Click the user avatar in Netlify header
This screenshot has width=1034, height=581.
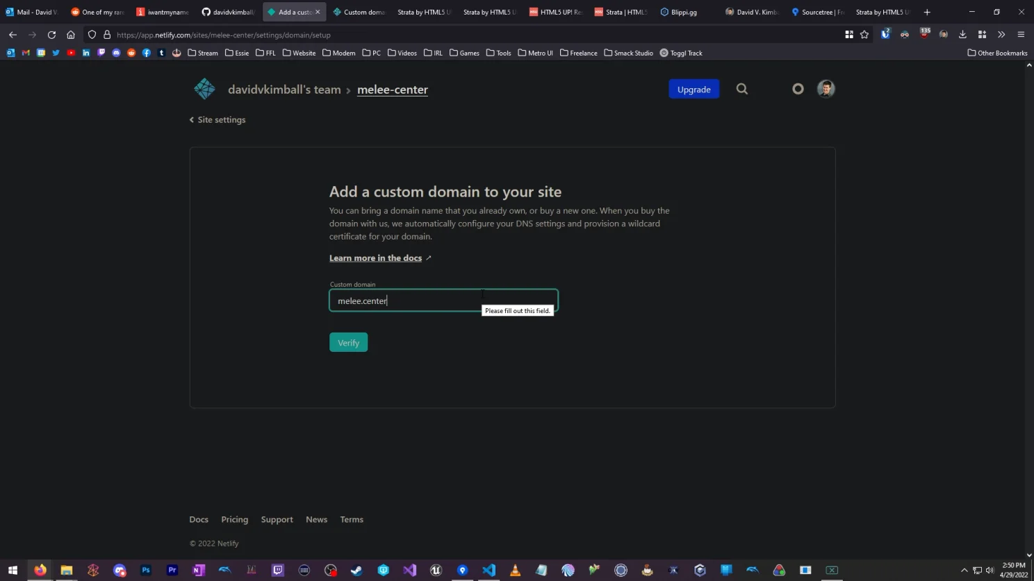824,89
